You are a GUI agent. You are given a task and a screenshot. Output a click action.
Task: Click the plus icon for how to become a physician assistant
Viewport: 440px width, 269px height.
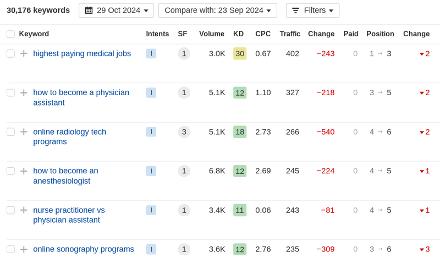24,92
